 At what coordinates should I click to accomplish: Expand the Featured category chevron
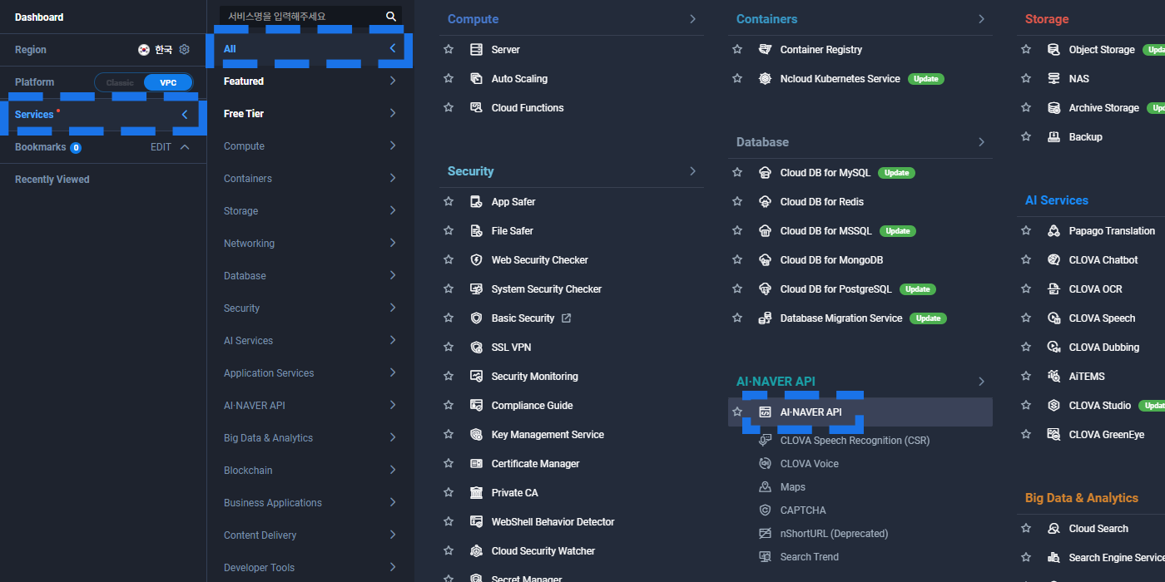[393, 81]
